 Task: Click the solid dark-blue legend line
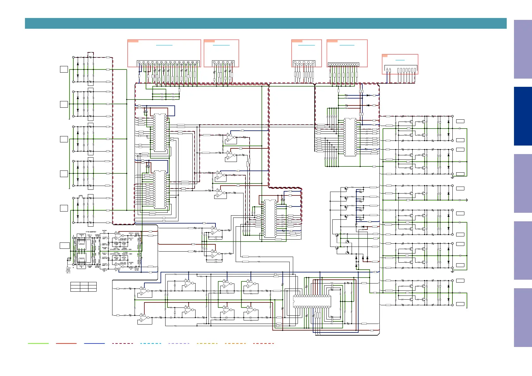(x=94, y=343)
